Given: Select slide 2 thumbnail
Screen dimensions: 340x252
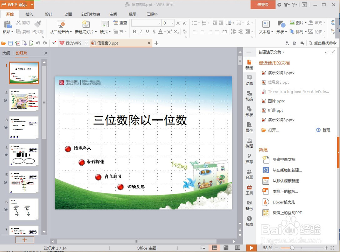Looking at the screenshot, I should (24, 100).
